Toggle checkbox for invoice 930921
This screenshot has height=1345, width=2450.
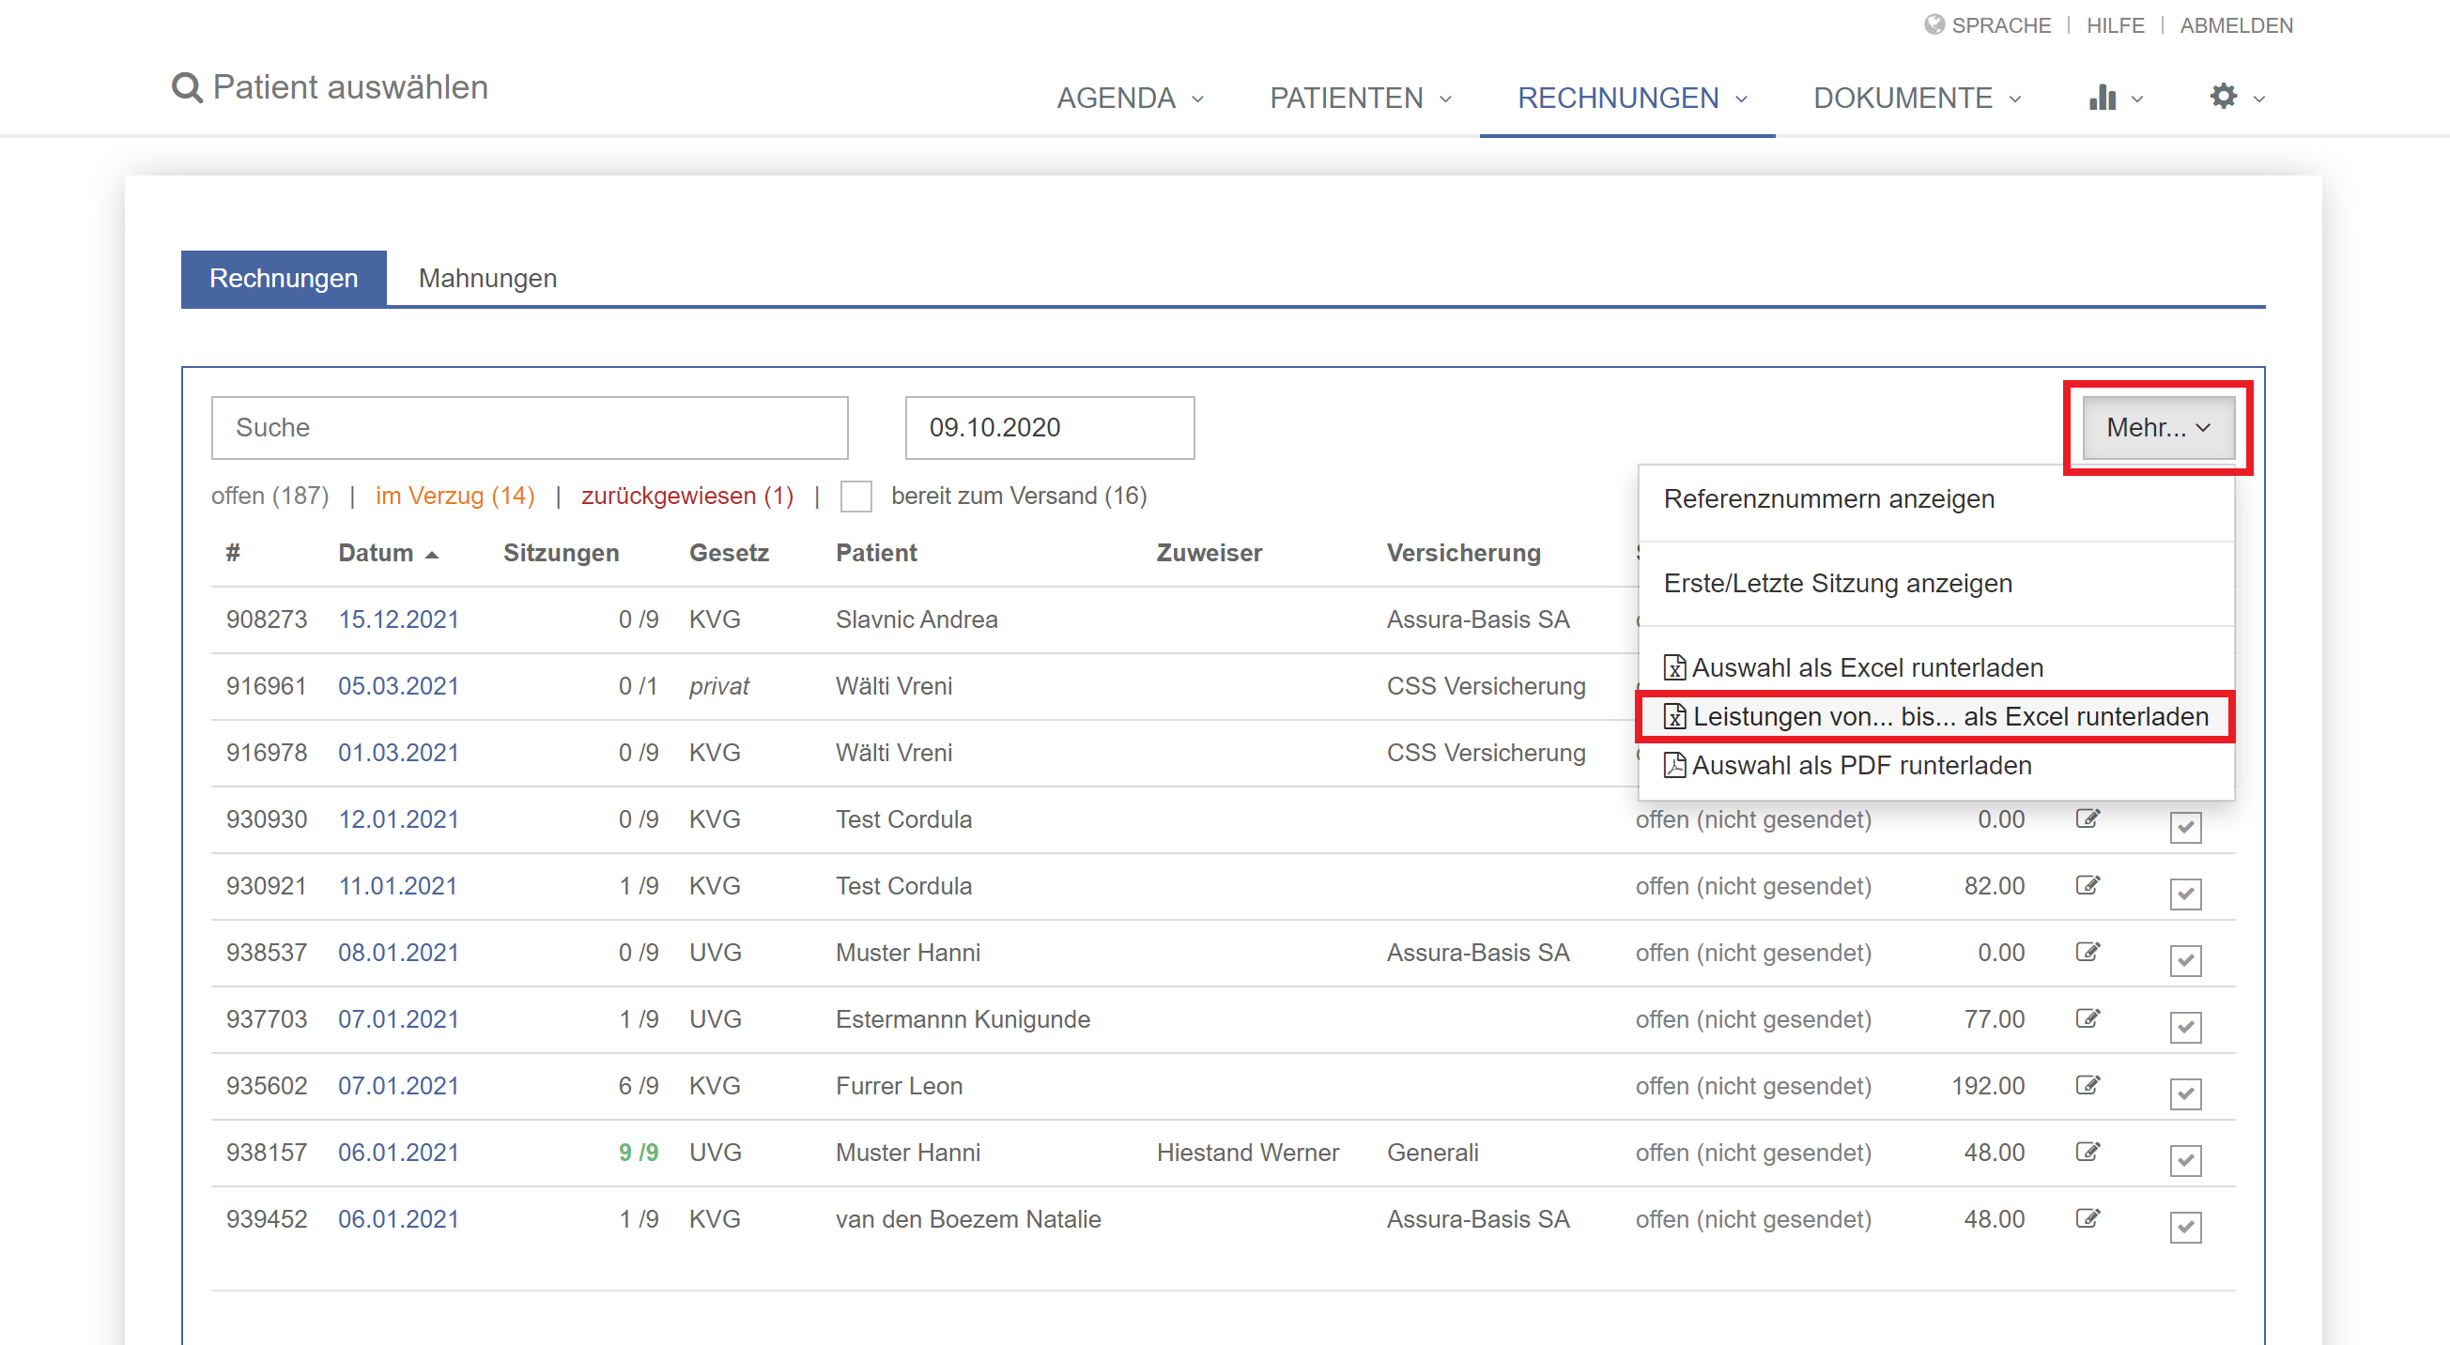[2185, 893]
